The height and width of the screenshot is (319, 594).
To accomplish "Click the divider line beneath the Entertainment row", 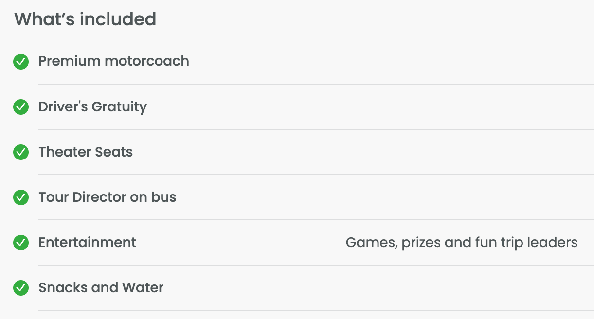I will 316,265.
